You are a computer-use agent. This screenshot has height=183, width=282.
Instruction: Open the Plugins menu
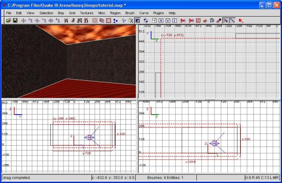[x=159, y=13]
